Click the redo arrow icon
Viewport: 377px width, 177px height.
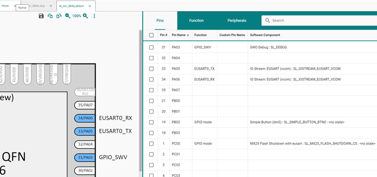click(59, 16)
